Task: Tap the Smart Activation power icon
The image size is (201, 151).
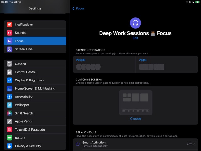Action: (78, 144)
